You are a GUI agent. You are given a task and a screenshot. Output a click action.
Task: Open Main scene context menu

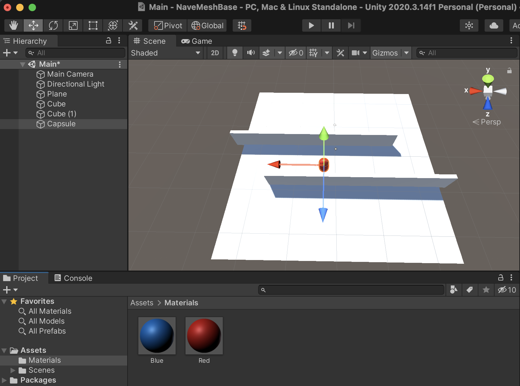(x=120, y=64)
